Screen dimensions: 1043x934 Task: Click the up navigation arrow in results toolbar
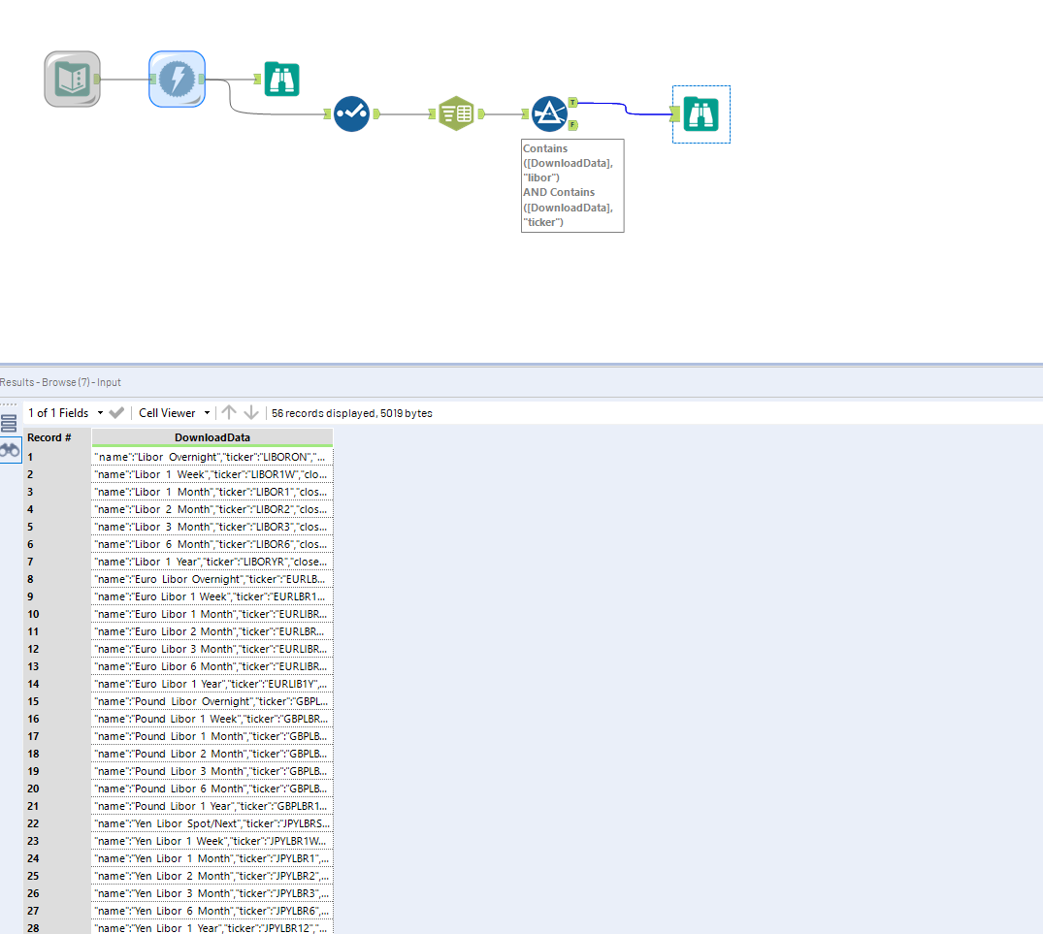(229, 412)
